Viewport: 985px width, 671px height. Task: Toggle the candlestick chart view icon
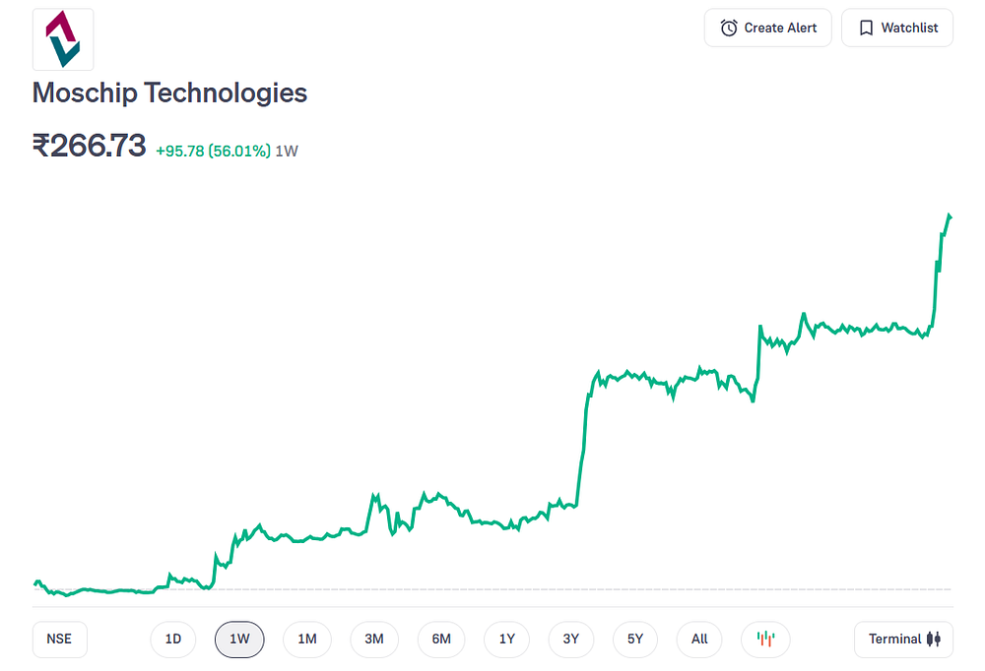pos(765,639)
